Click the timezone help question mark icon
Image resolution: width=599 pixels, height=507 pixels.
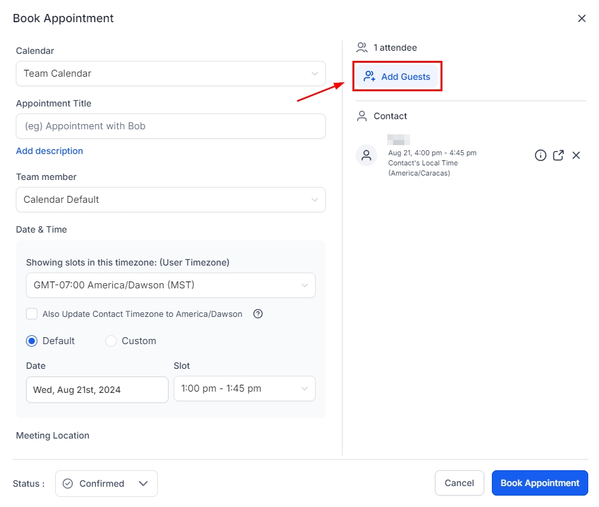click(258, 314)
